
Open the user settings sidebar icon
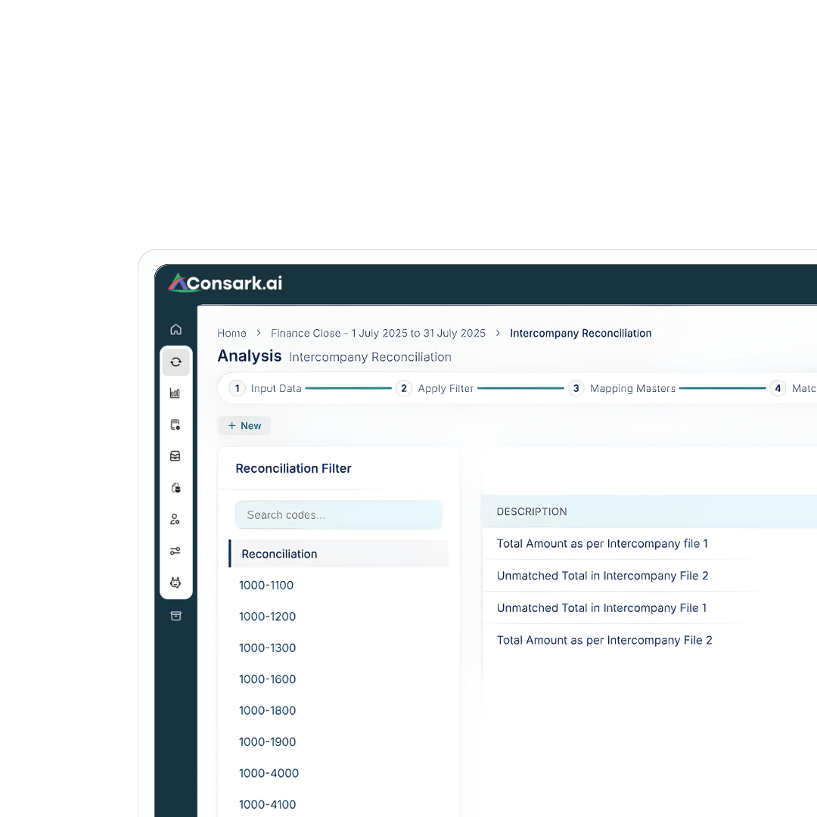(x=176, y=520)
